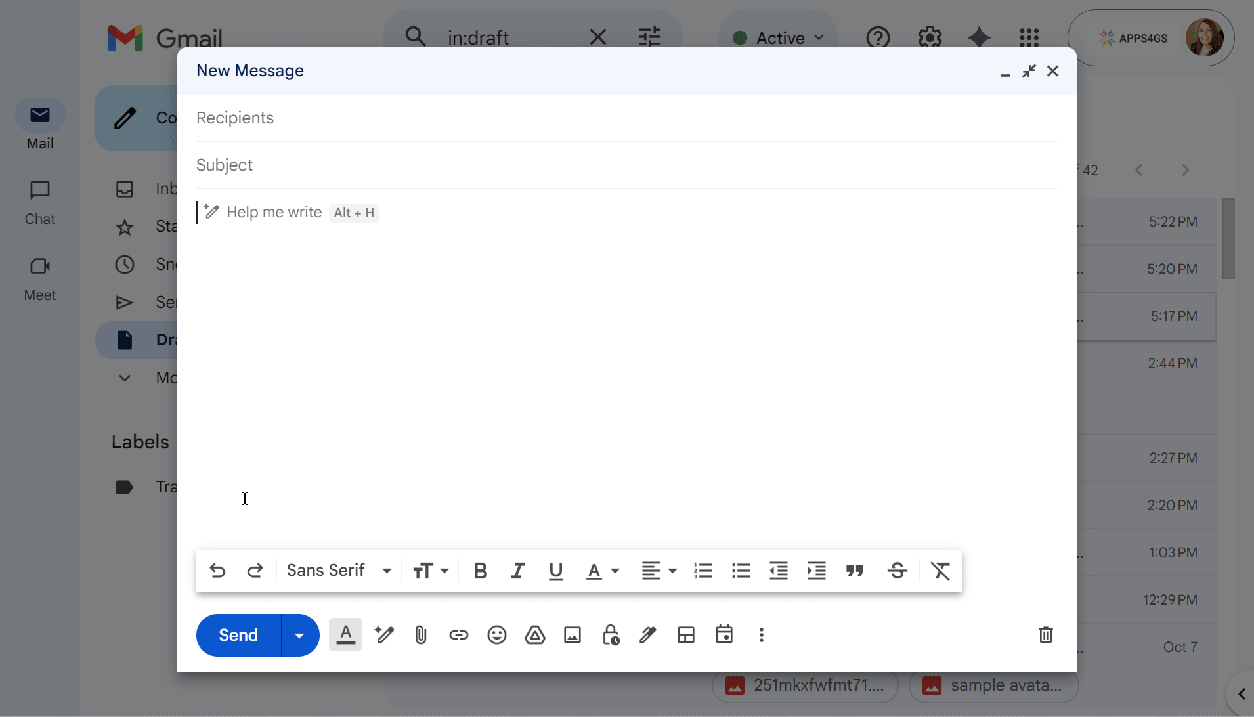The width and height of the screenshot is (1254, 717).
Task: Switch to the Meet section
Action: 40,278
